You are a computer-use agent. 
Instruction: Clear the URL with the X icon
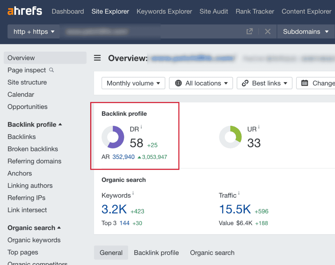point(268,32)
